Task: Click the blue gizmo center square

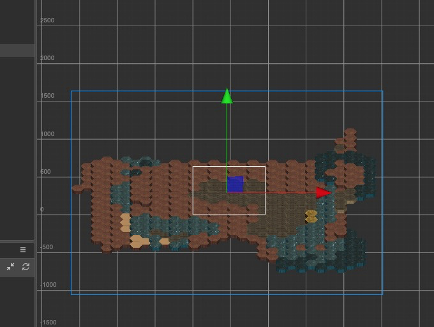Action: pos(236,185)
